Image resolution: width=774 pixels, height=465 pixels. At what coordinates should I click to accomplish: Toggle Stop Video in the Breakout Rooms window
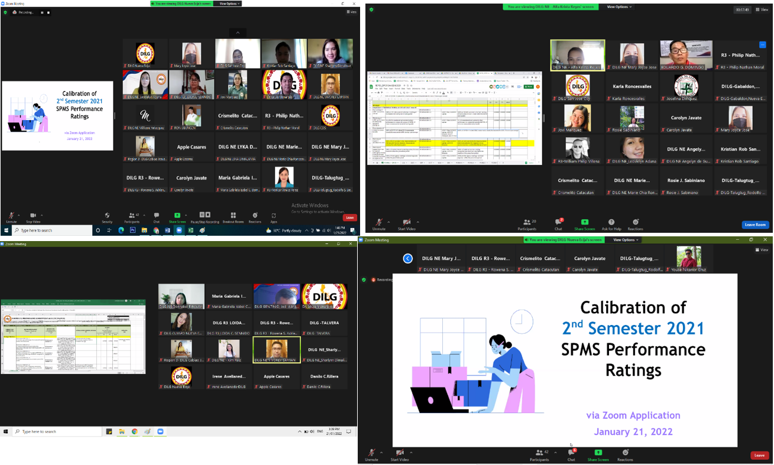click(x=33, y=217)
